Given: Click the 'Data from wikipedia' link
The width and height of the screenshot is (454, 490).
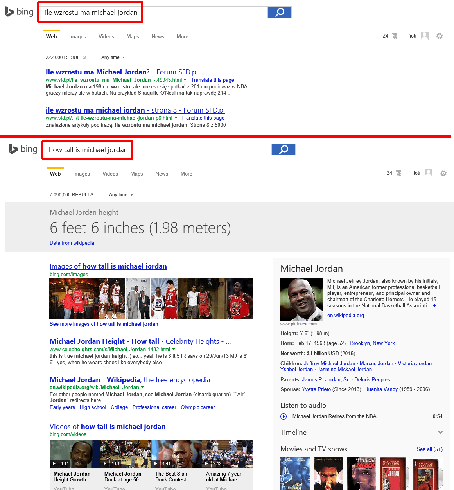Looking at the screenshot, I should pyautogui.click(x=72, y=243).
